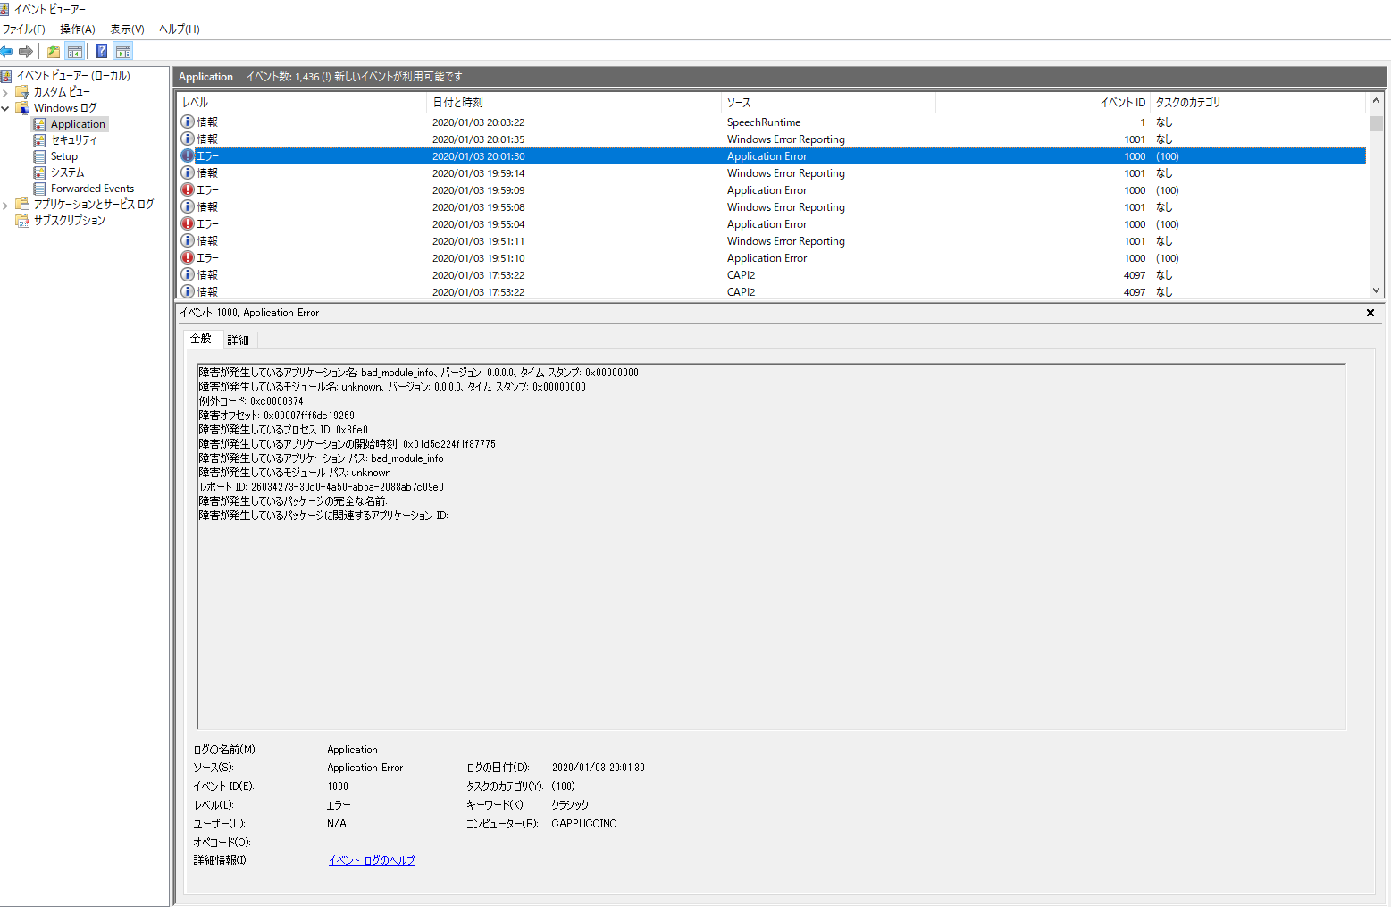Open the 操作(A) menu
1391x907 pixels.
(78, 29)
